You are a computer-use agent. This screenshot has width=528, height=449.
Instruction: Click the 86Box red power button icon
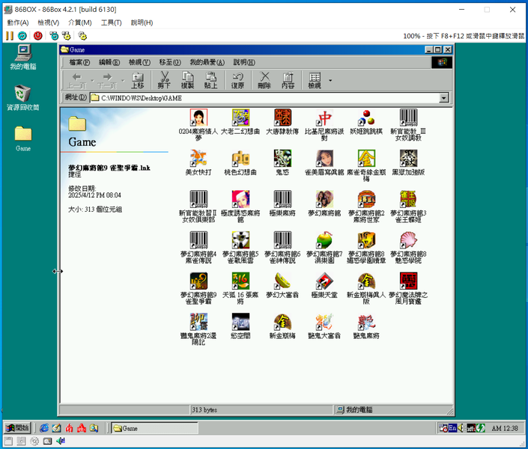[x=37, y=36]
